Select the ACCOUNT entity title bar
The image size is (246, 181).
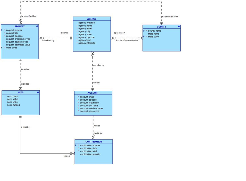93,93
